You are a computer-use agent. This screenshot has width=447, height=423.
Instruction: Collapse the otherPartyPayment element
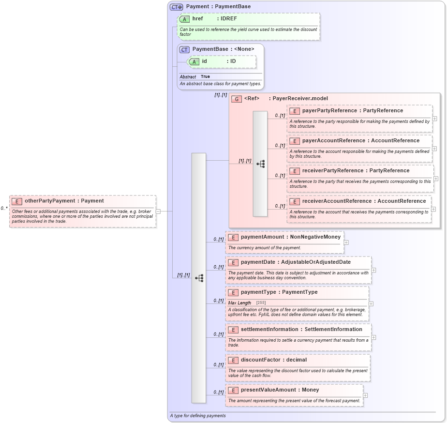pyautogui.click(x=158, y=211)
